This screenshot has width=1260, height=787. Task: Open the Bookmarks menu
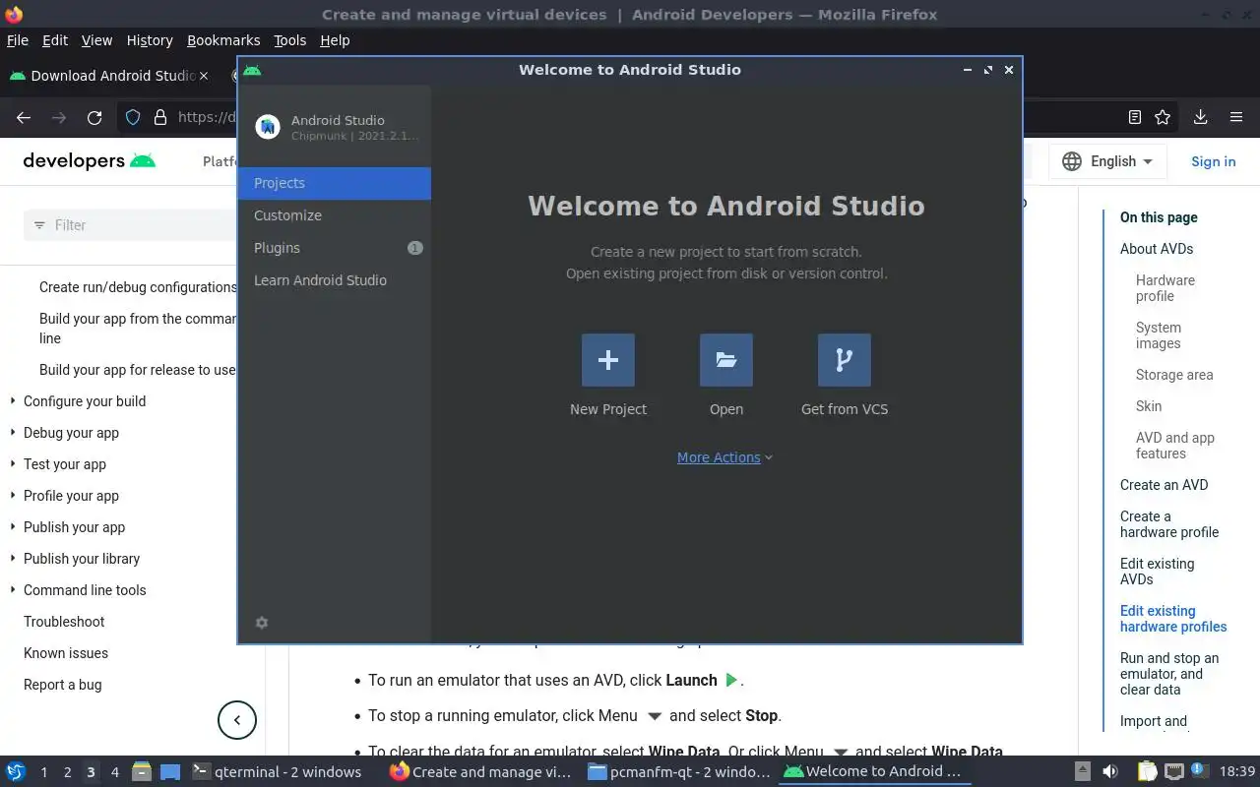[x=223, y=40]
